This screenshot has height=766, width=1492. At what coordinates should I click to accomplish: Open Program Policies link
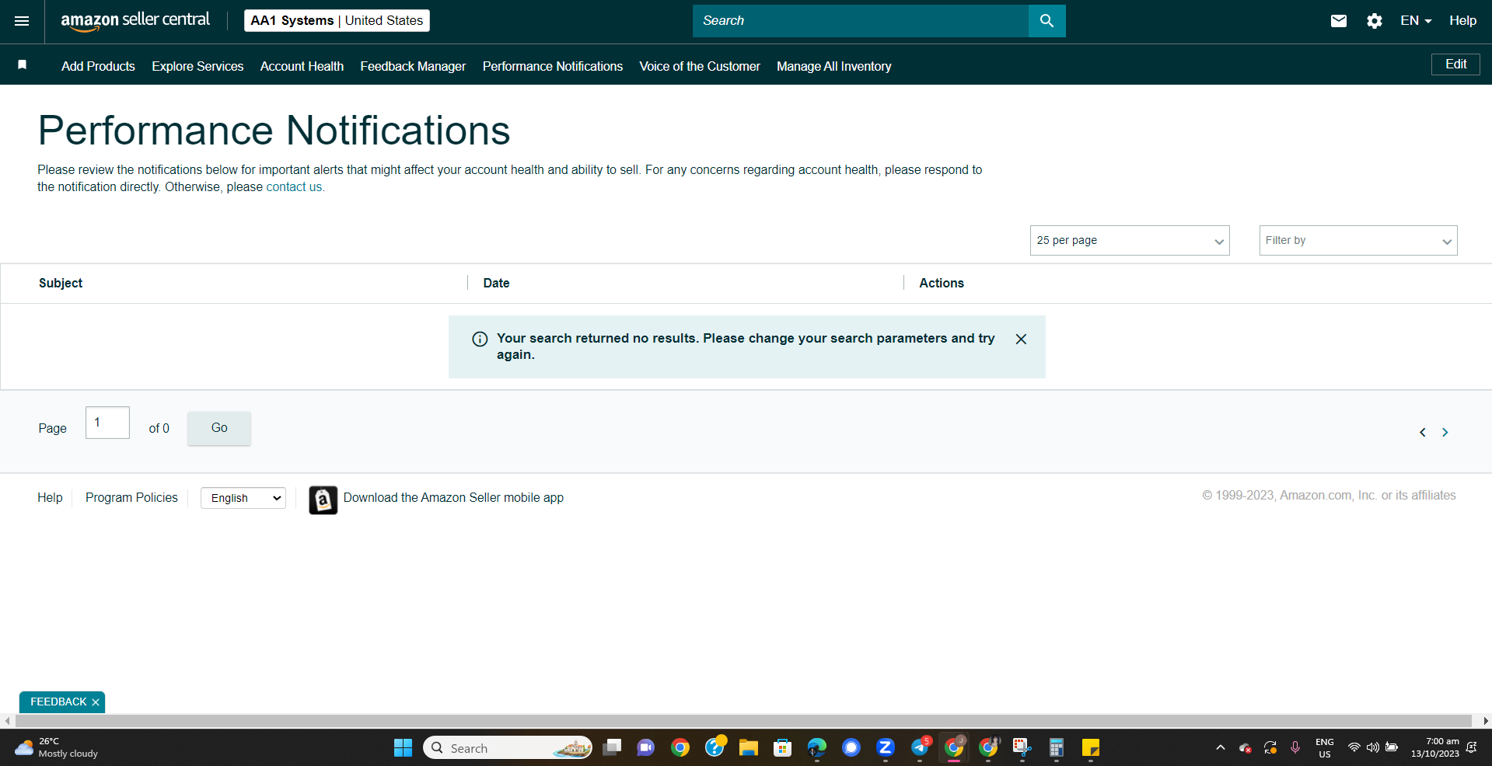(131, 498)
